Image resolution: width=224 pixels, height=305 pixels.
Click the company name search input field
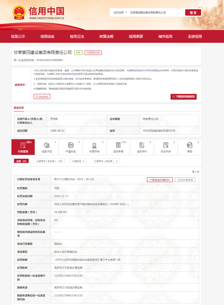coord(155,12)
